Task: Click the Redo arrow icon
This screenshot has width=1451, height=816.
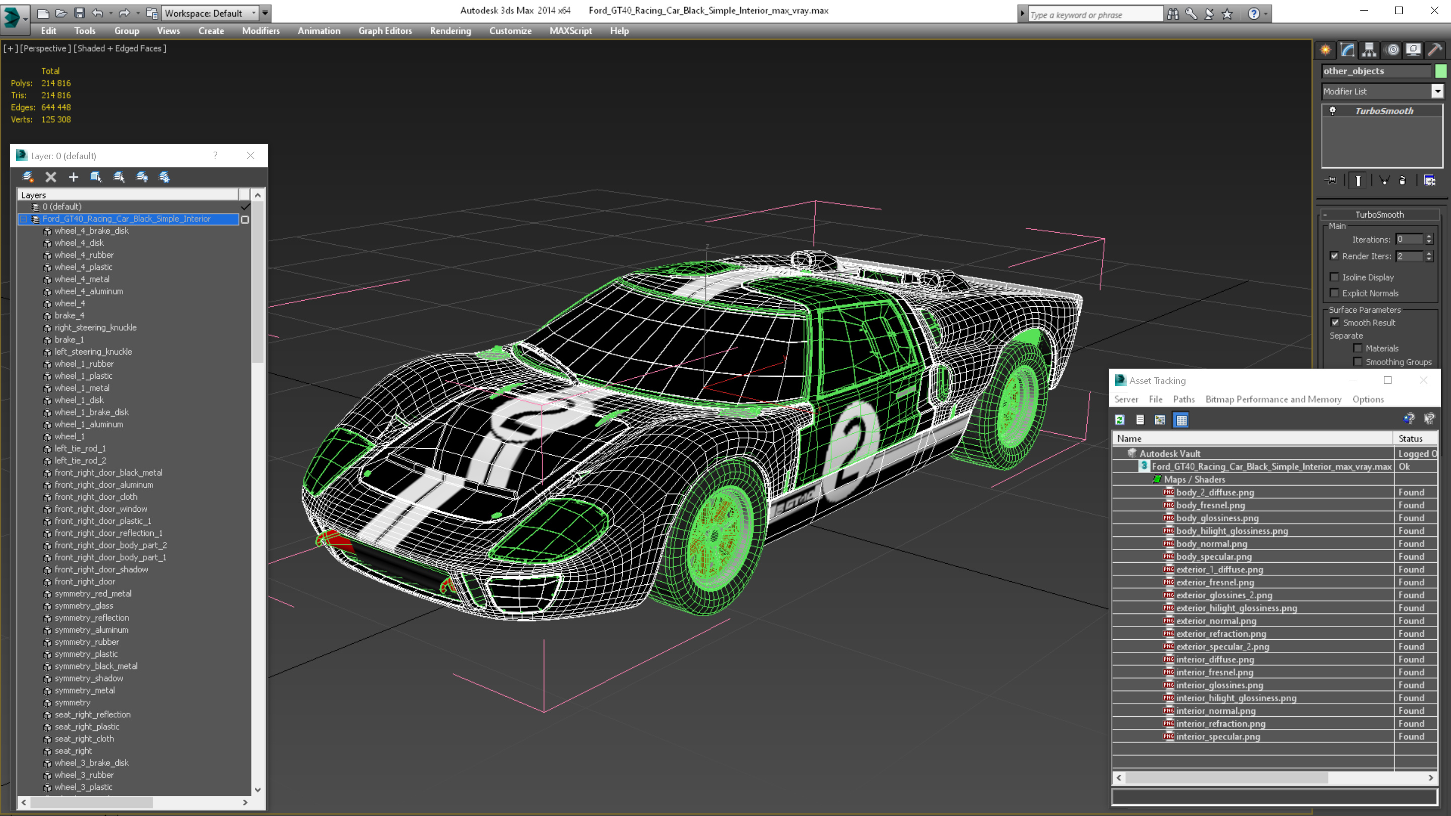Action: (x=124, y=13)
